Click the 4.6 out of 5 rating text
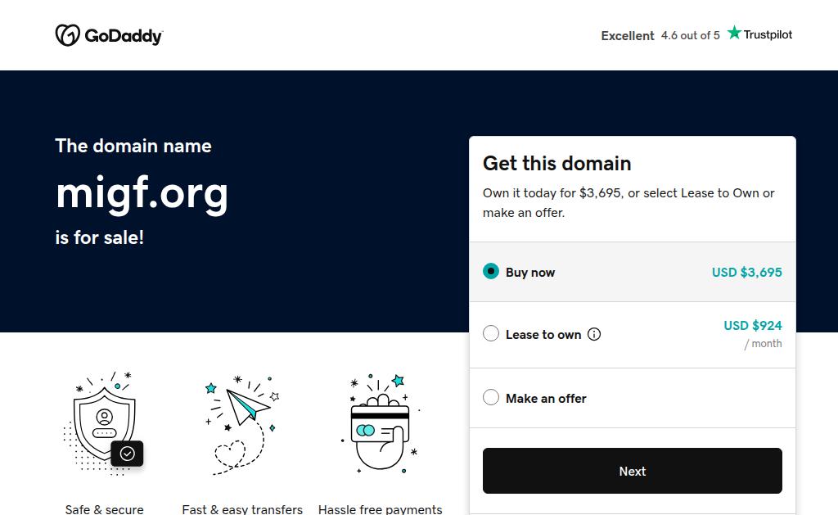This screenshot has width=838, height=515. pos(691,35)
